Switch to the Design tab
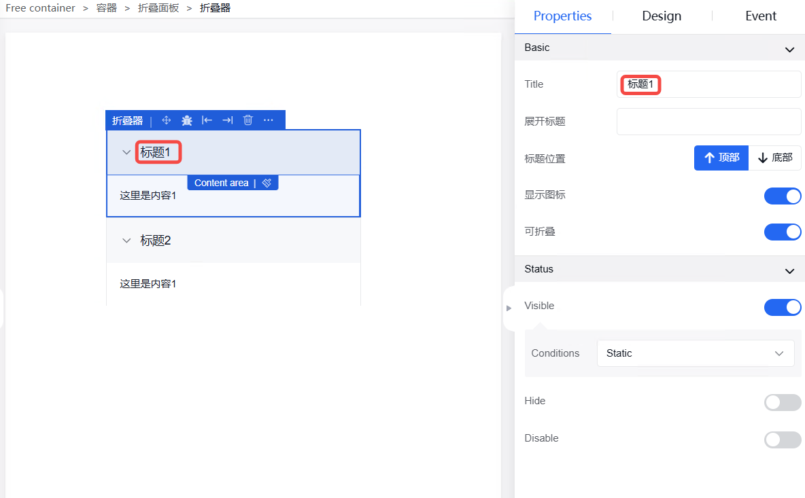The width and height of the screenshot is (805, 498). 662,16
